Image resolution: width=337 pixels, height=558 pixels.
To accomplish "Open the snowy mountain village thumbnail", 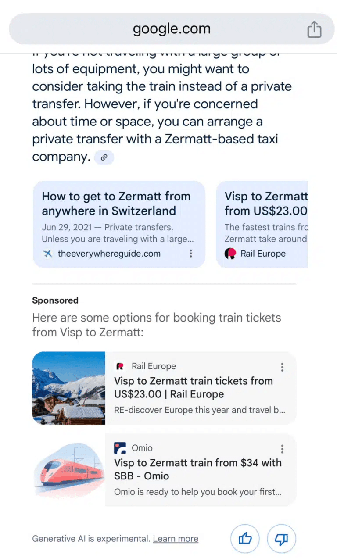I will [69, 388].
